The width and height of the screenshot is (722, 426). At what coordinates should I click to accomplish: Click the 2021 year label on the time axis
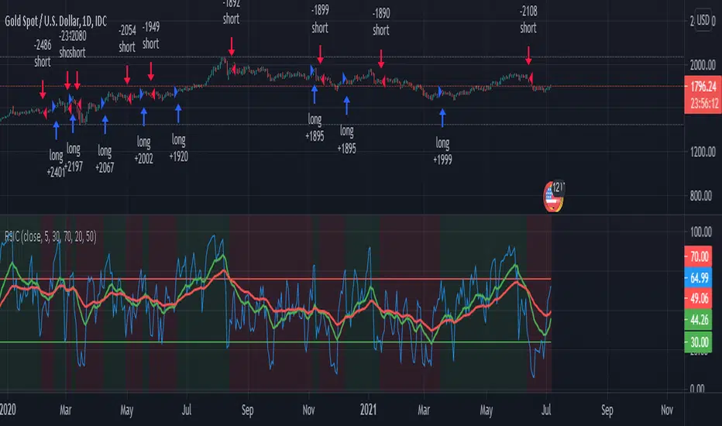pos(369,410)
